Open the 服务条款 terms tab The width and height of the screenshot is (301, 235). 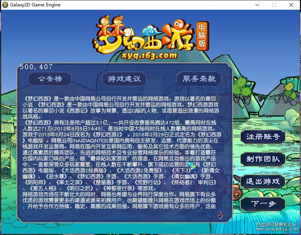point(199,79)
